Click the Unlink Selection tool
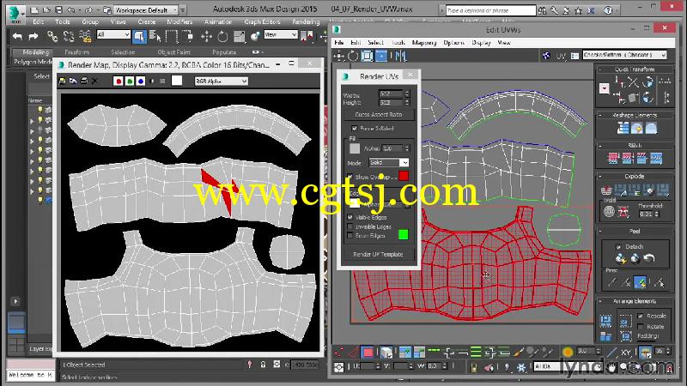Viewport: 687px width, 386px height. click(x=69, y=36)
